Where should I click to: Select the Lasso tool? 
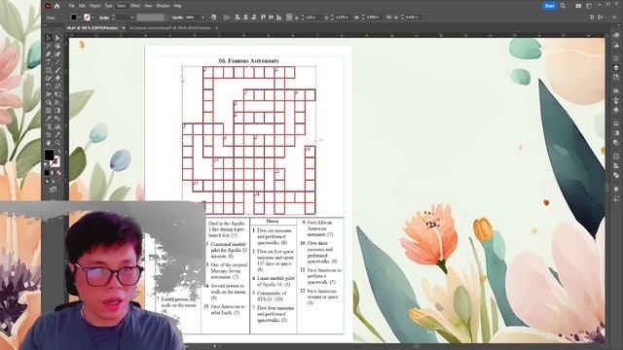57,46
